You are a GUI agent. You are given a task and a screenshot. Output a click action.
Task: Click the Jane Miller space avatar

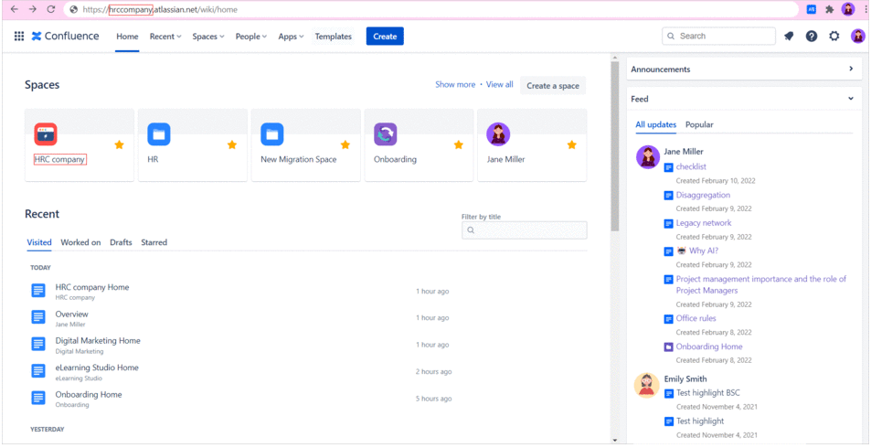(x=498, y=134)
